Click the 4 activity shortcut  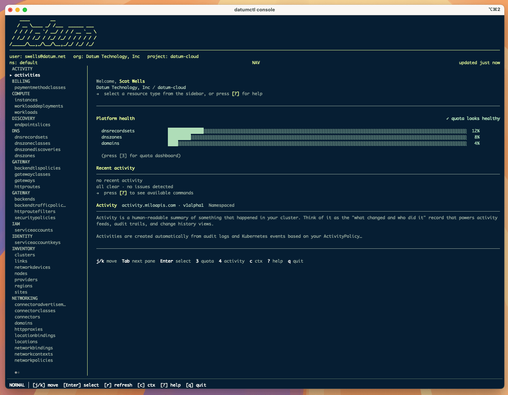[232, 261]
